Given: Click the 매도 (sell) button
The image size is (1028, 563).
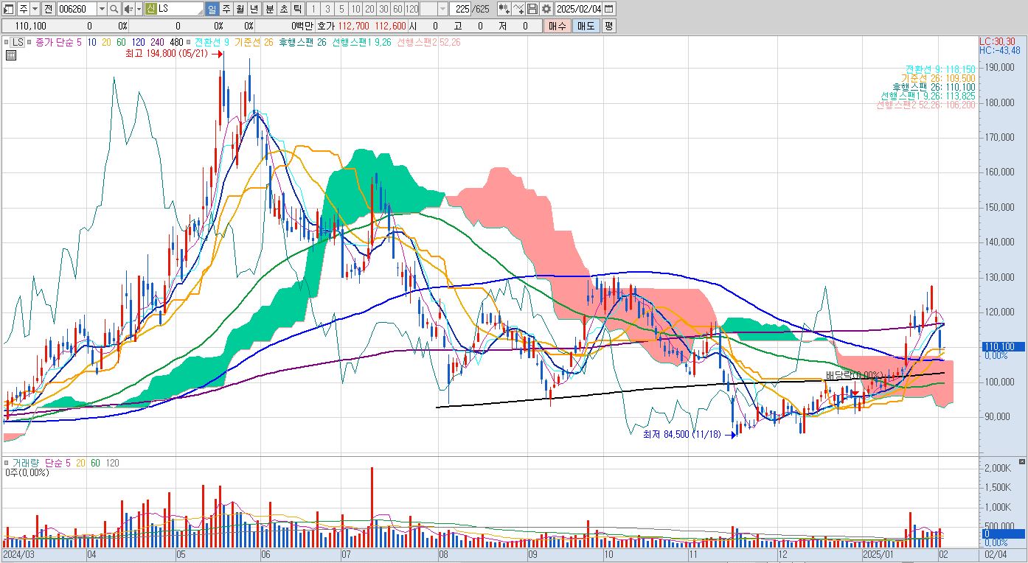Looking at the screenshot, I should point(586,26).
